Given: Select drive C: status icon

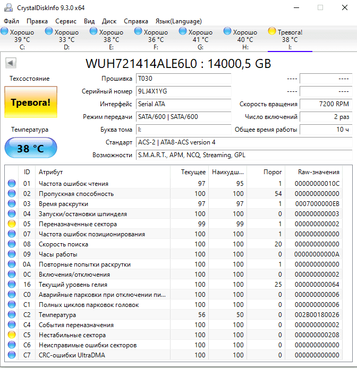Looking at the screenshot, I should (5, 32).
